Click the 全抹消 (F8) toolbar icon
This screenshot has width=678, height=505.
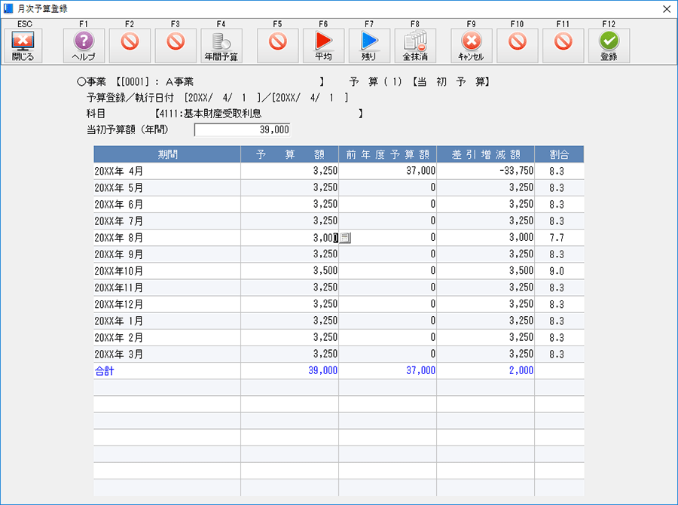pos(415,46)
